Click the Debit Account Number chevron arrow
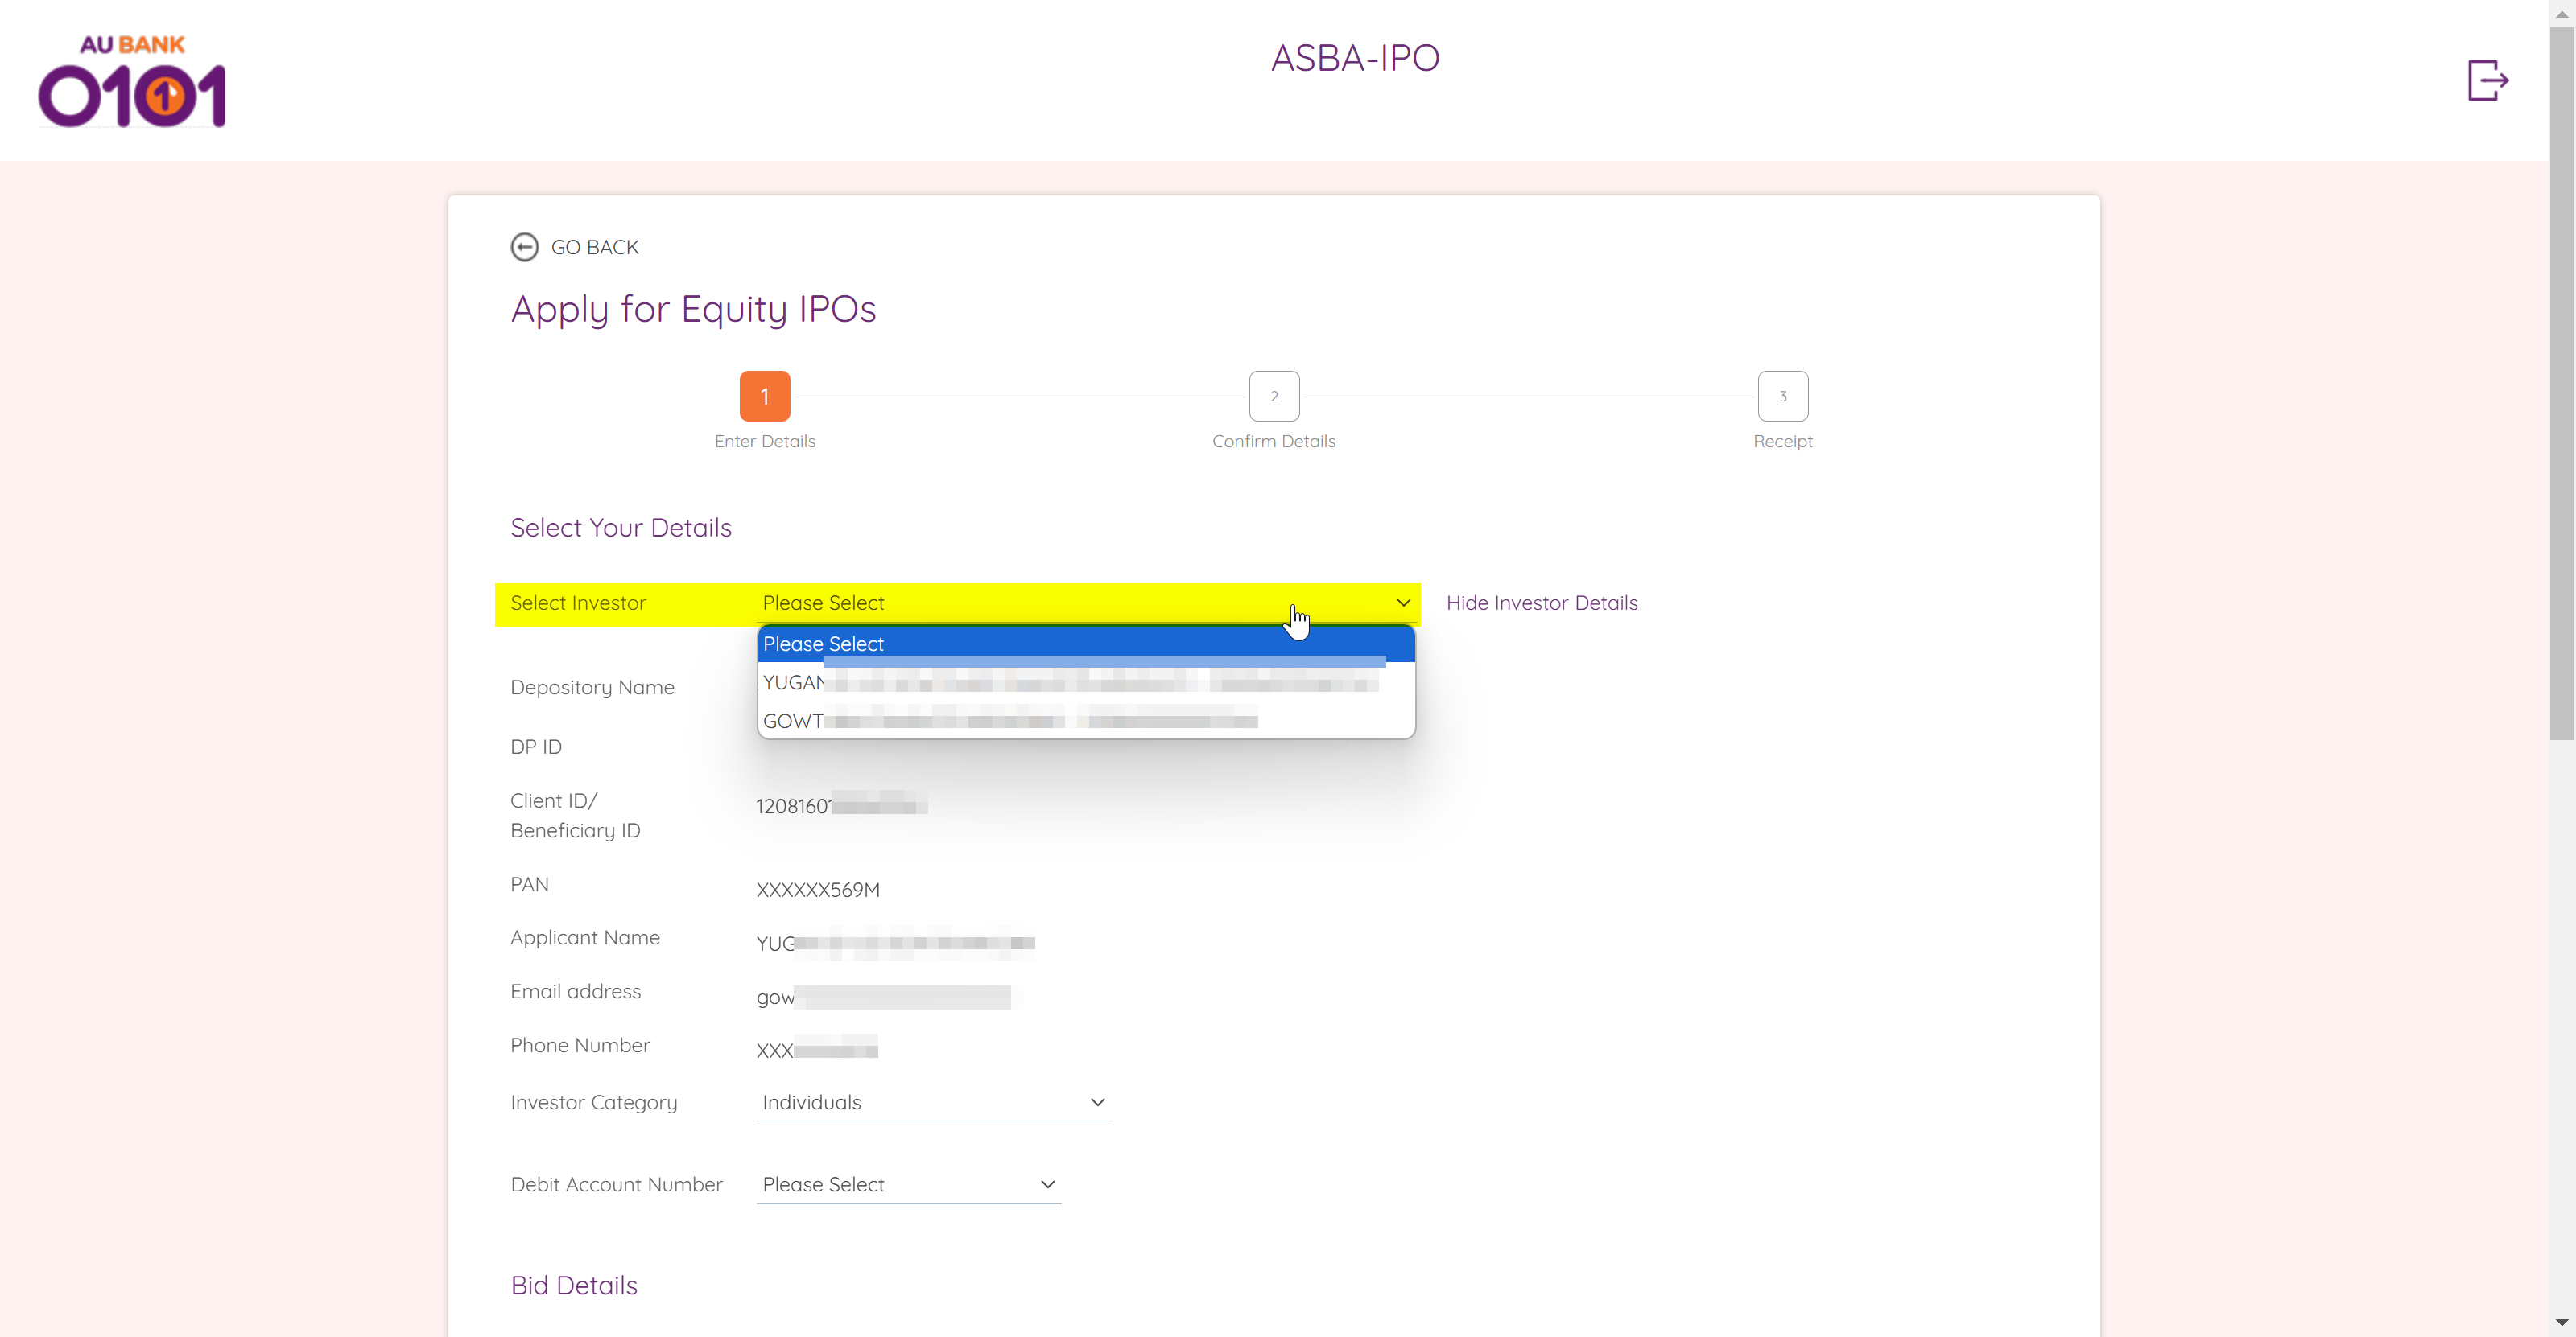This screenshot has width=2576, height=1337. tap(1047, 1184)
